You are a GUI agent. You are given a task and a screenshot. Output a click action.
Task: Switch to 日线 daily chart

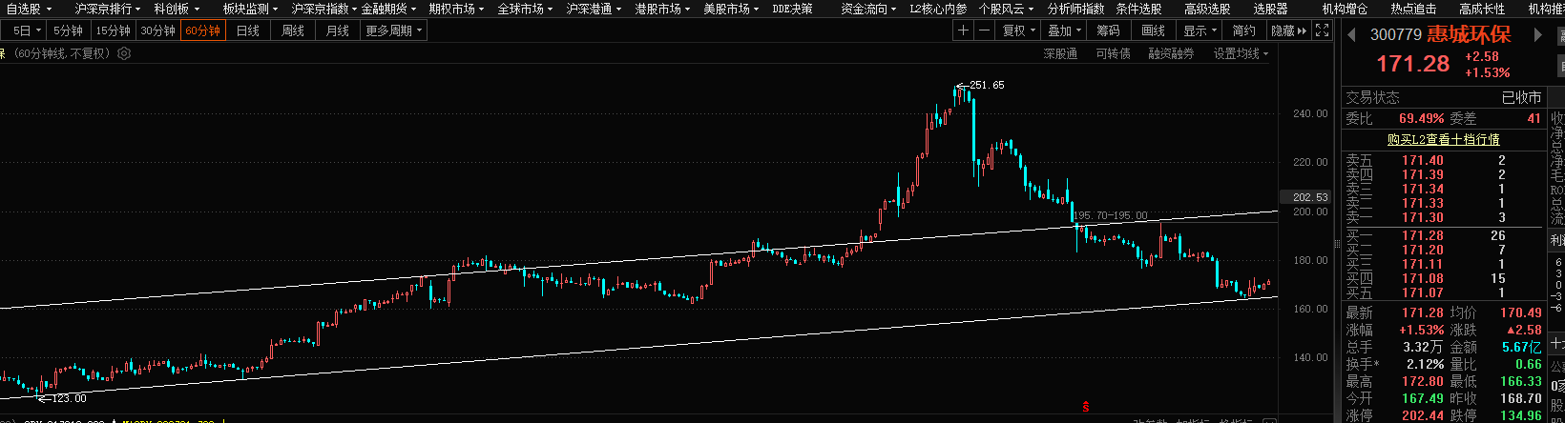tap(248, 30)
